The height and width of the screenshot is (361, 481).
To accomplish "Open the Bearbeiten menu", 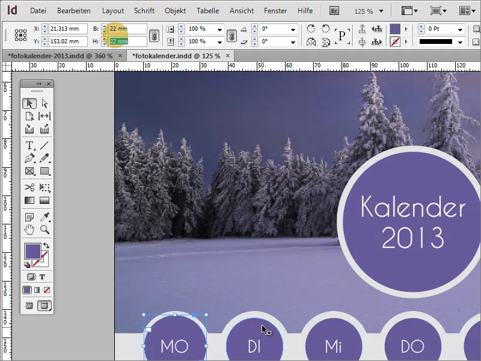I will click(x=74, y=11).
